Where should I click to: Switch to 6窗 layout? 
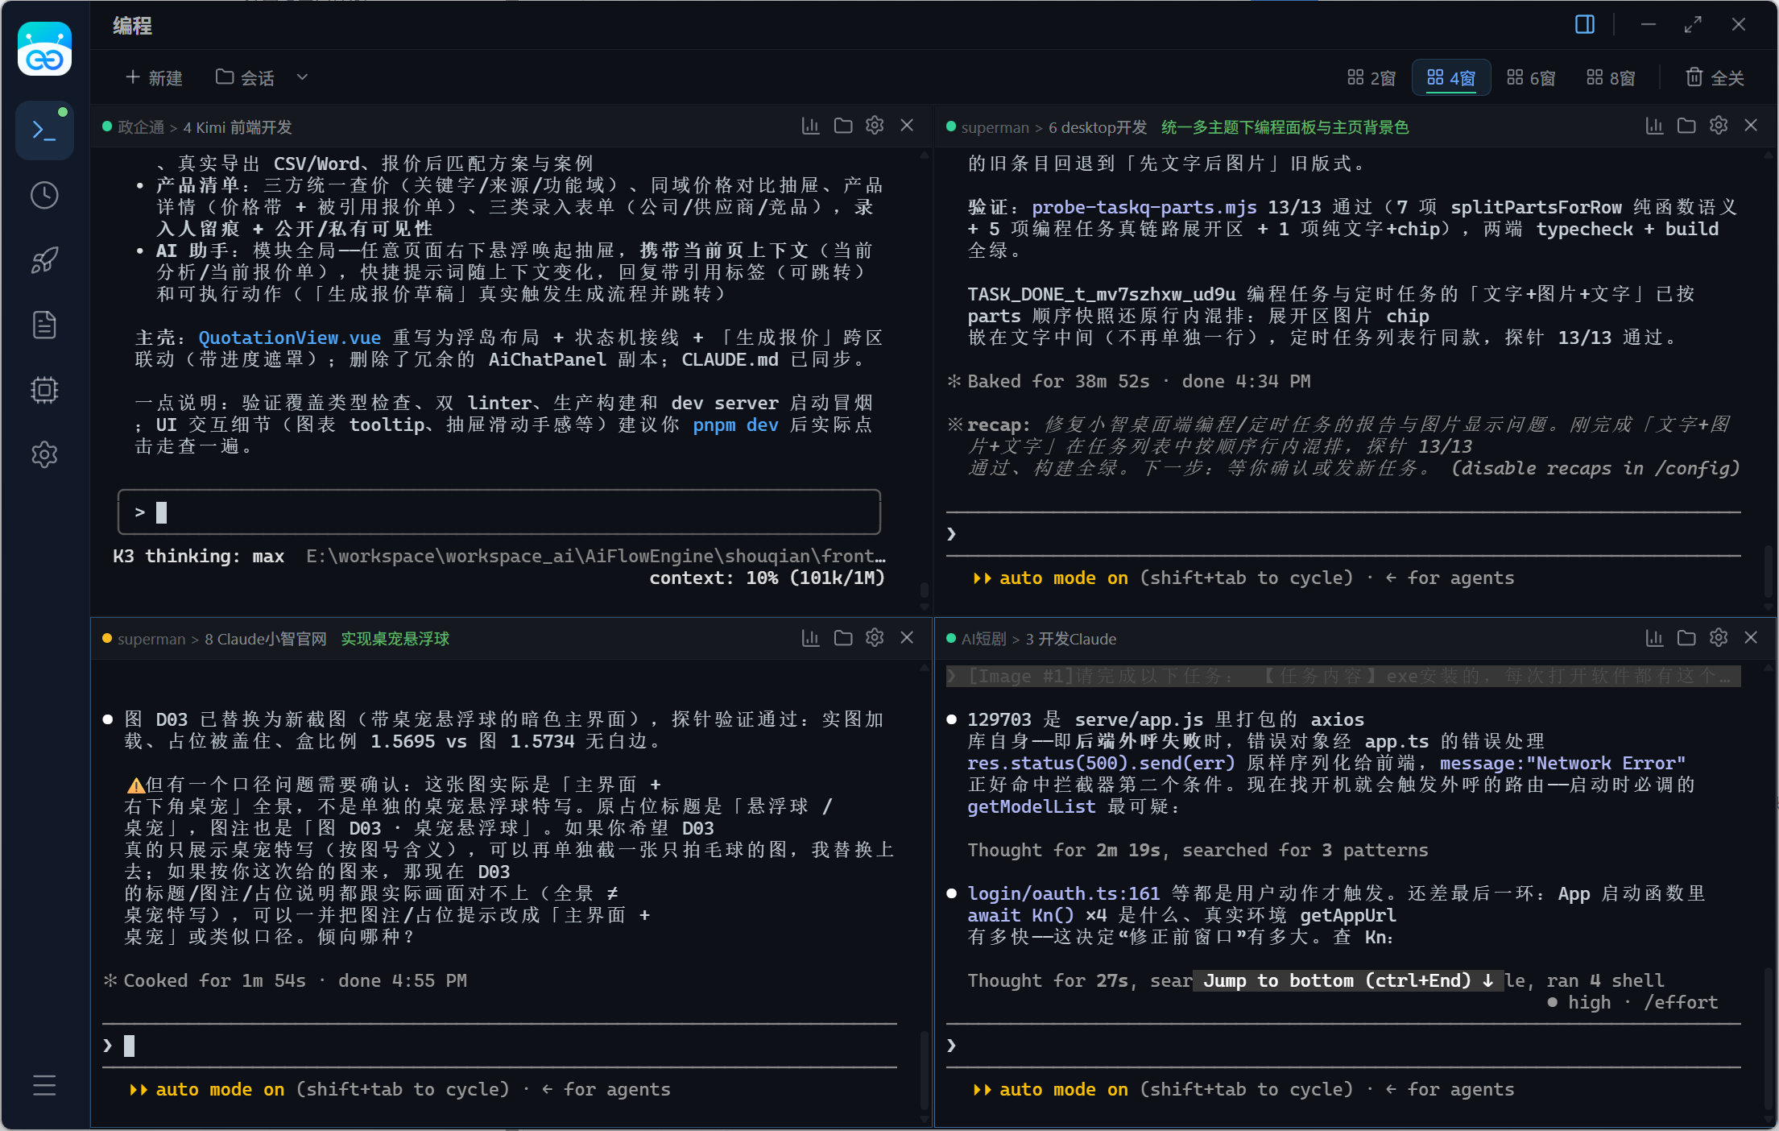[1531, 78]
